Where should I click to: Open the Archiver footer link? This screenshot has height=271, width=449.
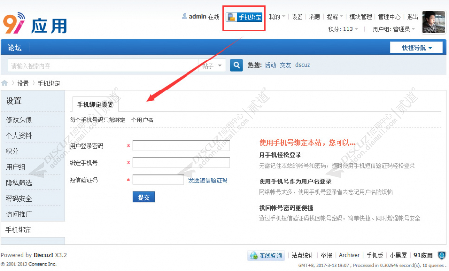click(349, 255)
